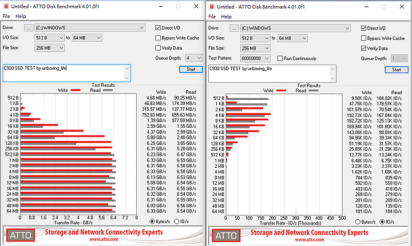Click the 64 MB row label in left chart
The height and width of the screenshot is (246, 412).
(13, 211)
